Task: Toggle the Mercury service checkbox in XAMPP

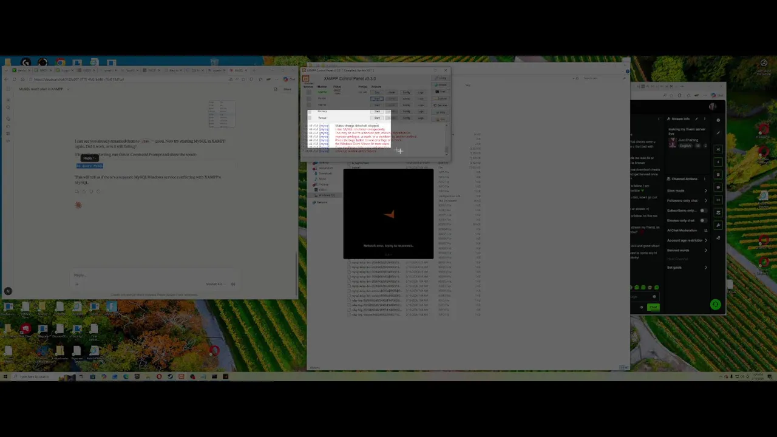Action: pos(309,112)
